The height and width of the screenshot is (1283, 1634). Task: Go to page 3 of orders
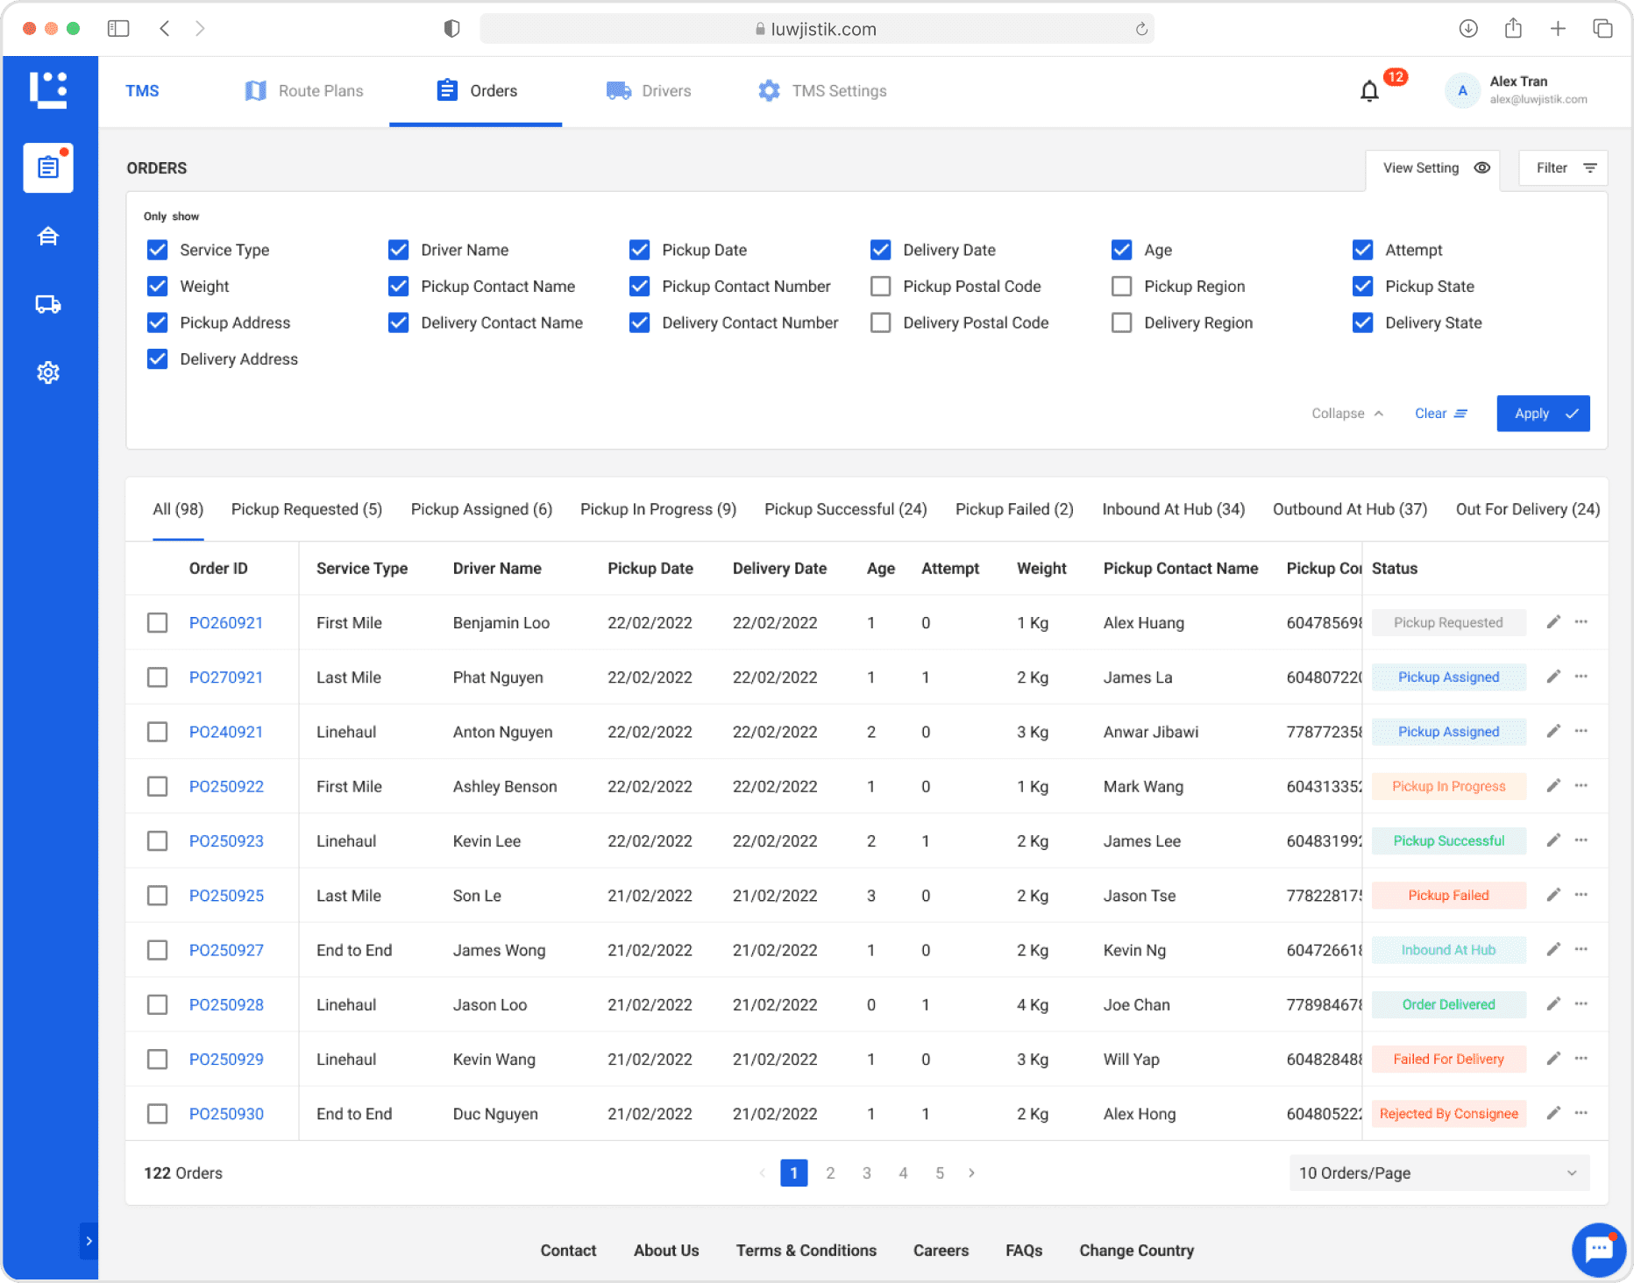(866, 1173)
